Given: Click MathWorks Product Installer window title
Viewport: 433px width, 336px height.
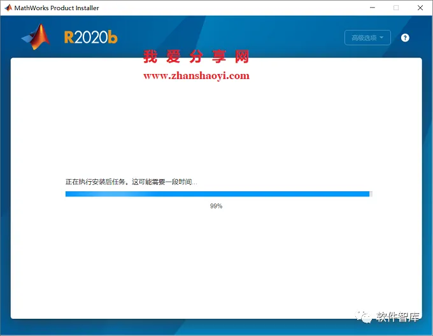Looking at the screenshot, I should tap(57, 8).
